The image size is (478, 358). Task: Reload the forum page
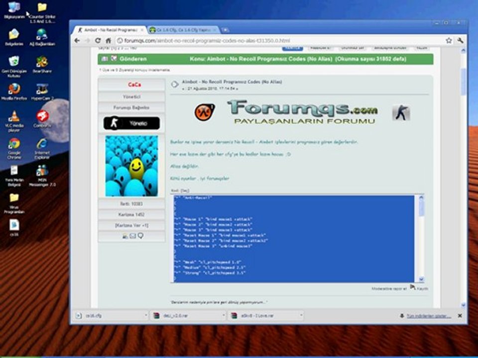click(x=98, y=40)
